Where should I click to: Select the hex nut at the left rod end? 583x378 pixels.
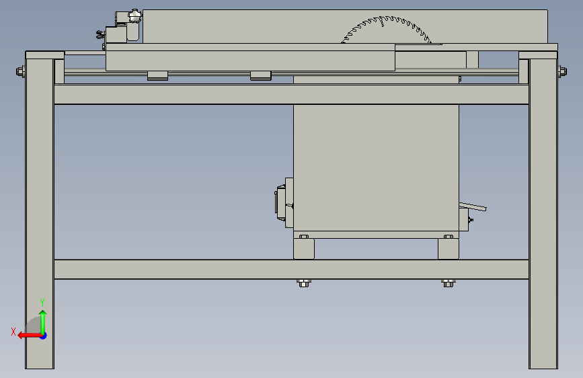[20, 71]
